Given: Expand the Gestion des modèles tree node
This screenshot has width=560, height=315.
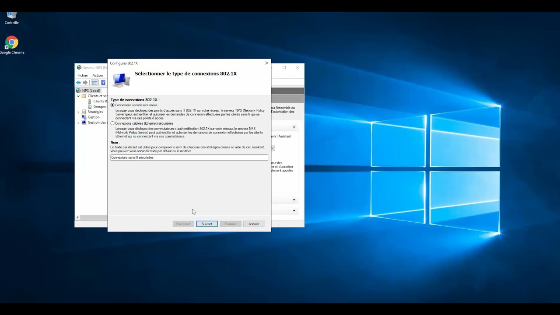Looking at the screenshot, I should pyautogui.click(x=78, y=122).
